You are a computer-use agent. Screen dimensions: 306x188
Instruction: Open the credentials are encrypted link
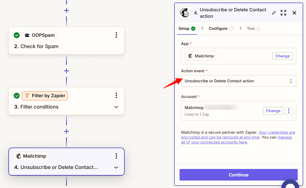pos(238,135)
